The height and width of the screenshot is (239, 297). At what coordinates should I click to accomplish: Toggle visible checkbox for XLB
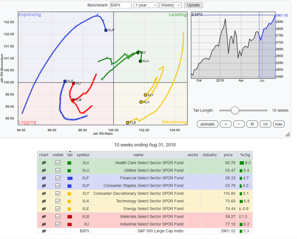click(58, 216)
